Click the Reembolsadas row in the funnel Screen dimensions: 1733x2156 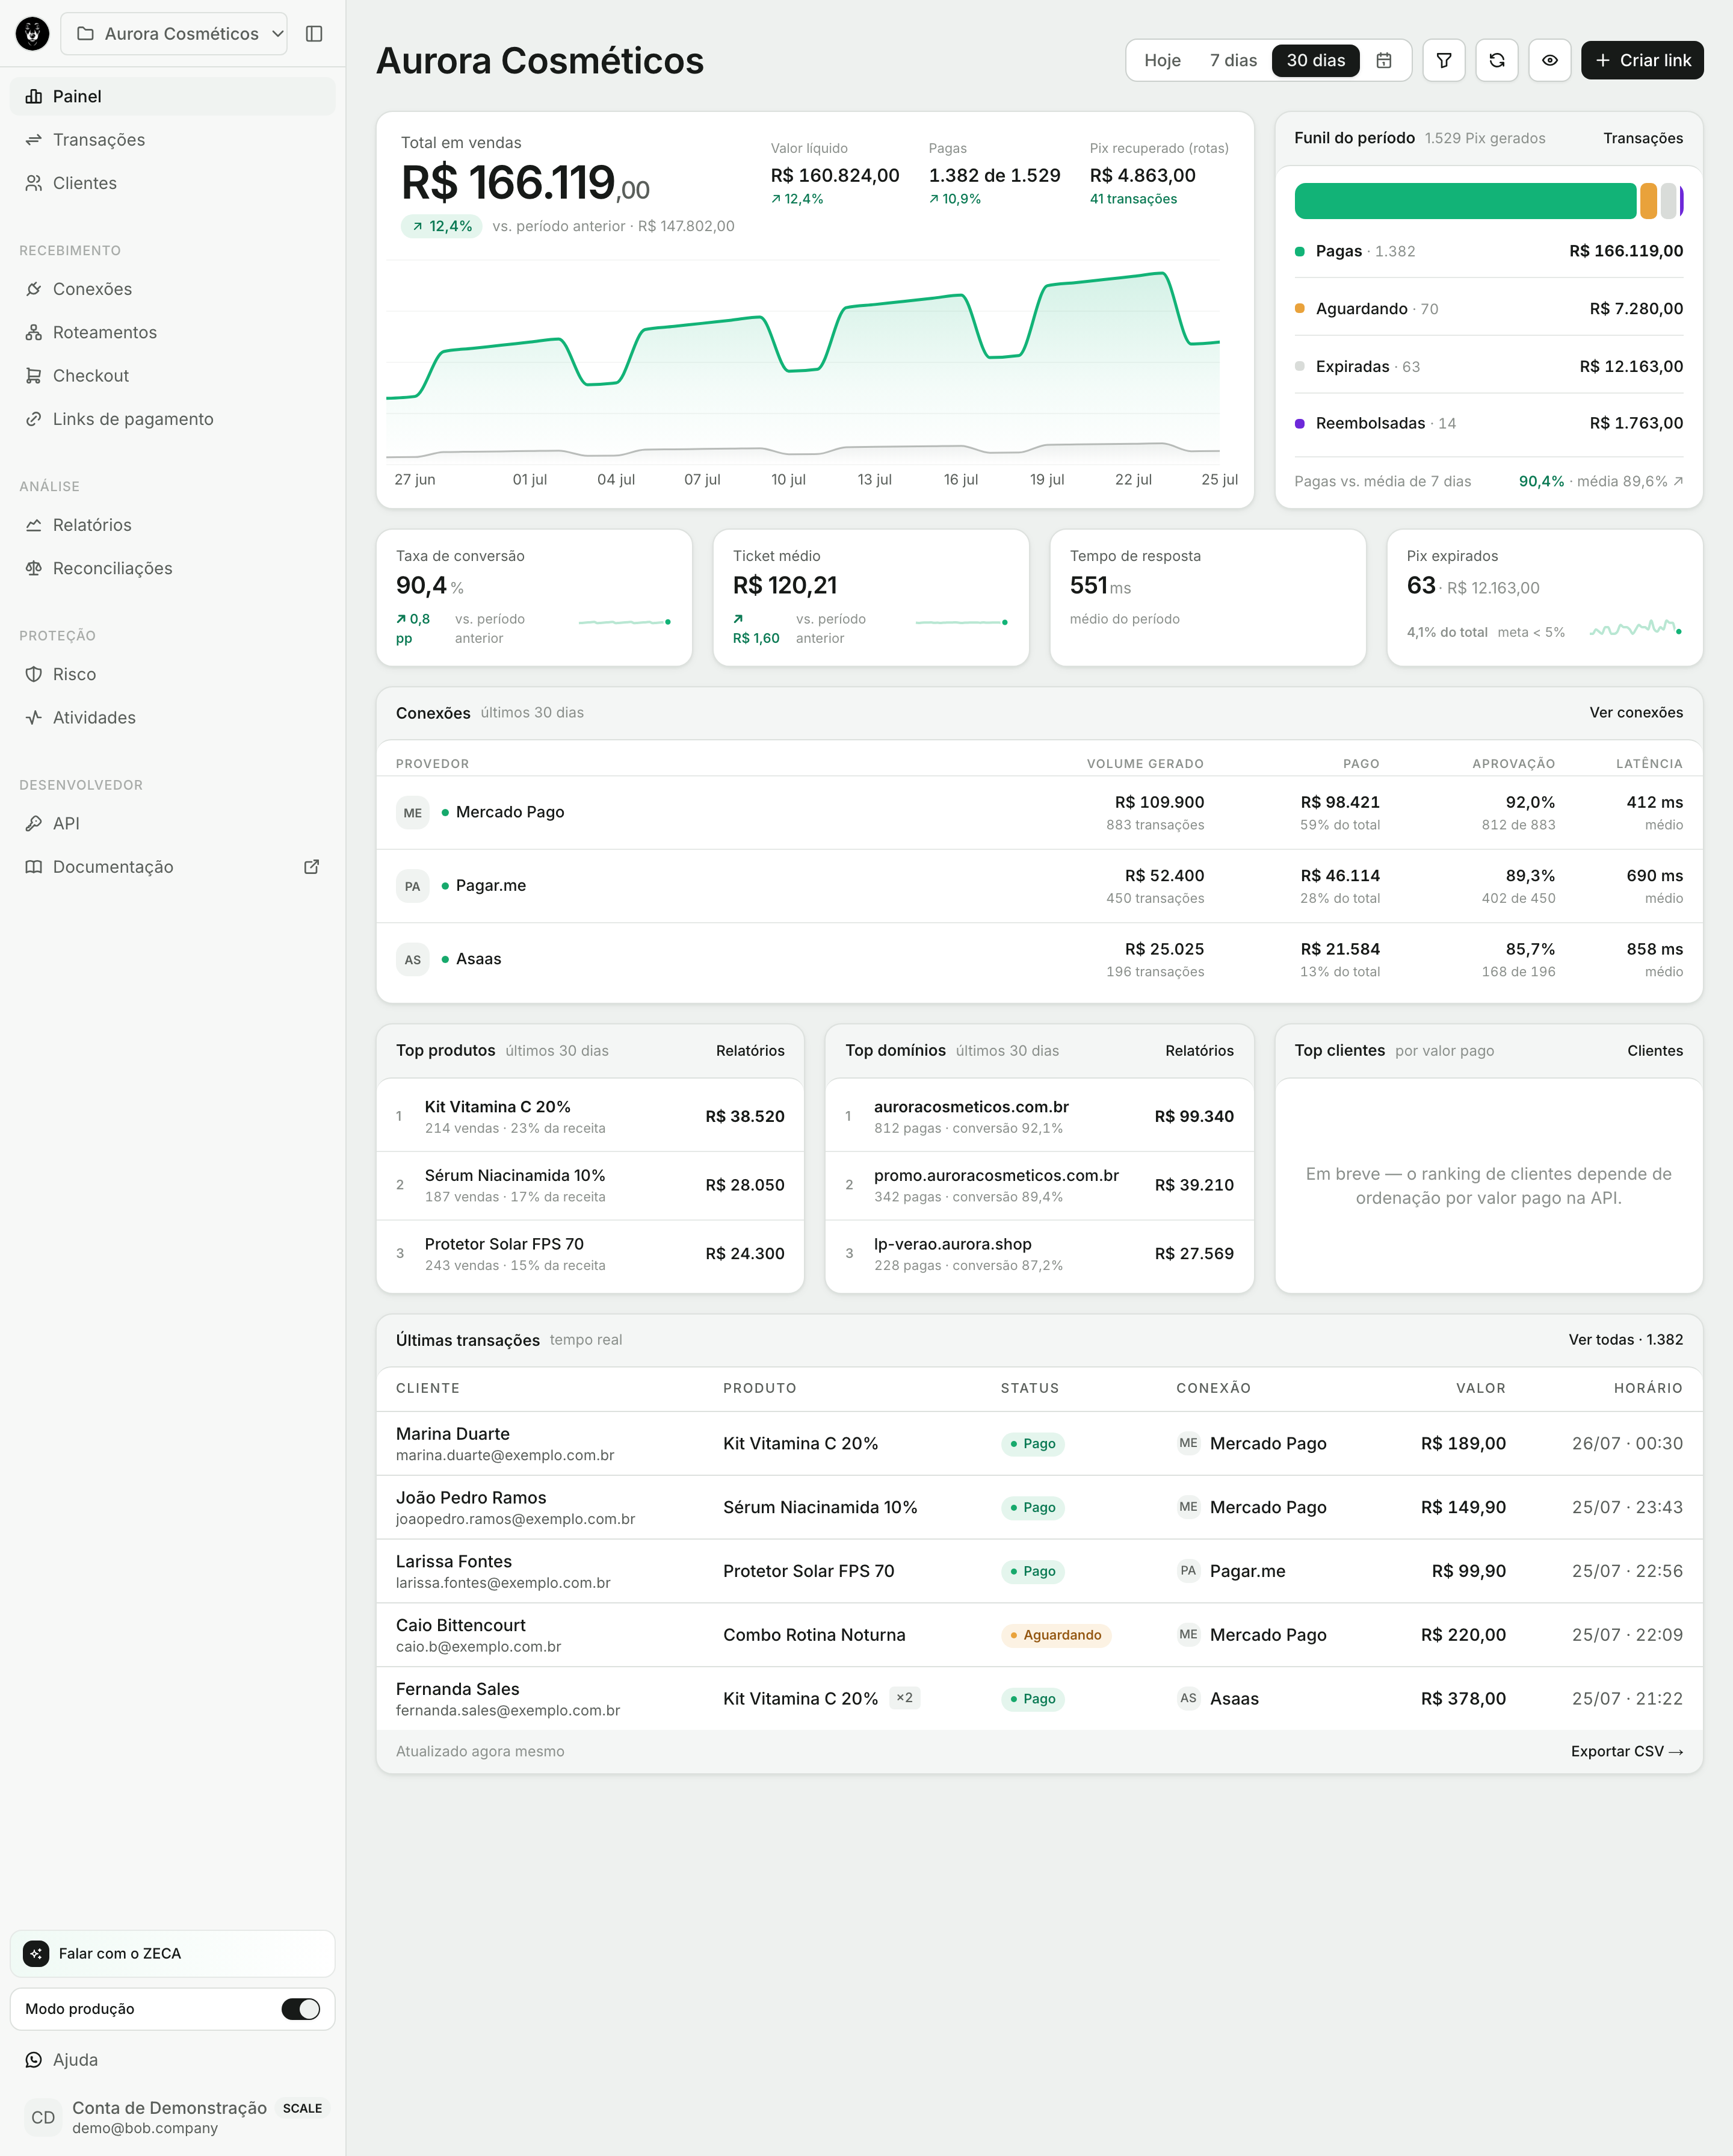(1489, 423)
